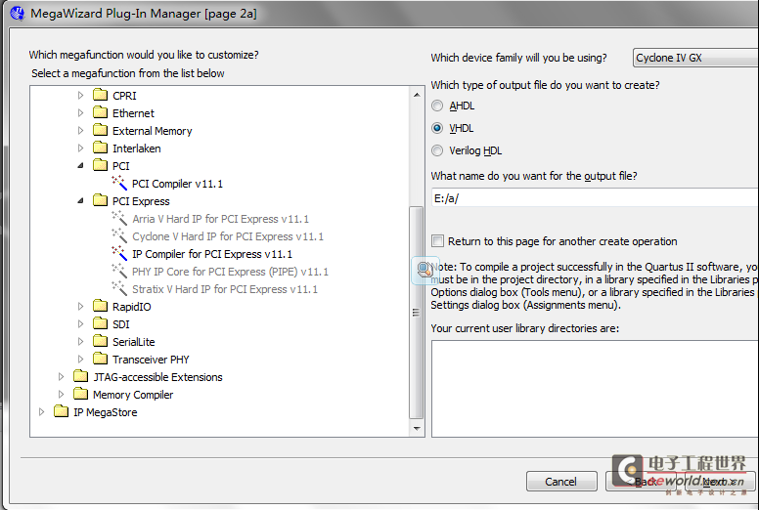Screen dimensions: 759x510
Task: Click the PCI Express folder icon
Action: [x=100, y=200]
